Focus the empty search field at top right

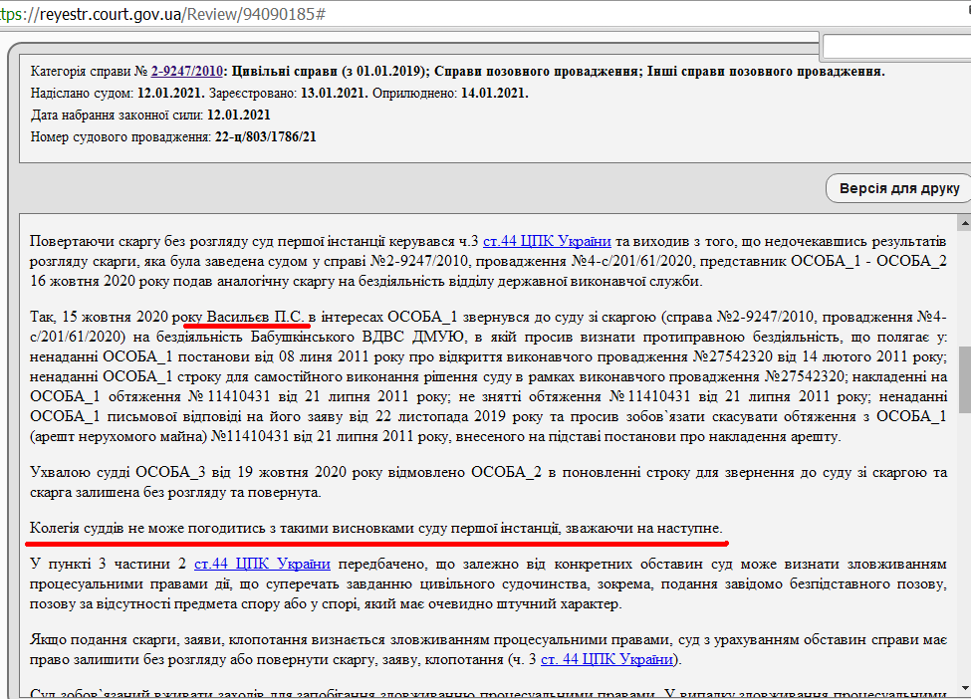click(x=894, y=47)
